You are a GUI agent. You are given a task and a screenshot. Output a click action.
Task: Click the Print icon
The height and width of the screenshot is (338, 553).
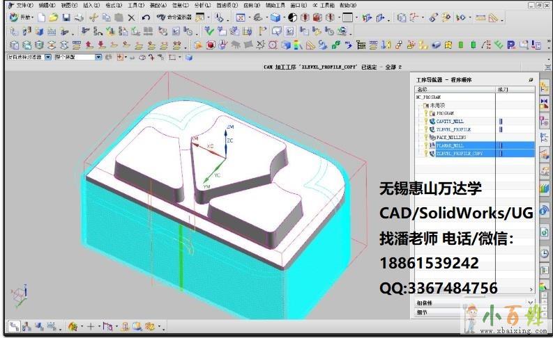[78, 17]
